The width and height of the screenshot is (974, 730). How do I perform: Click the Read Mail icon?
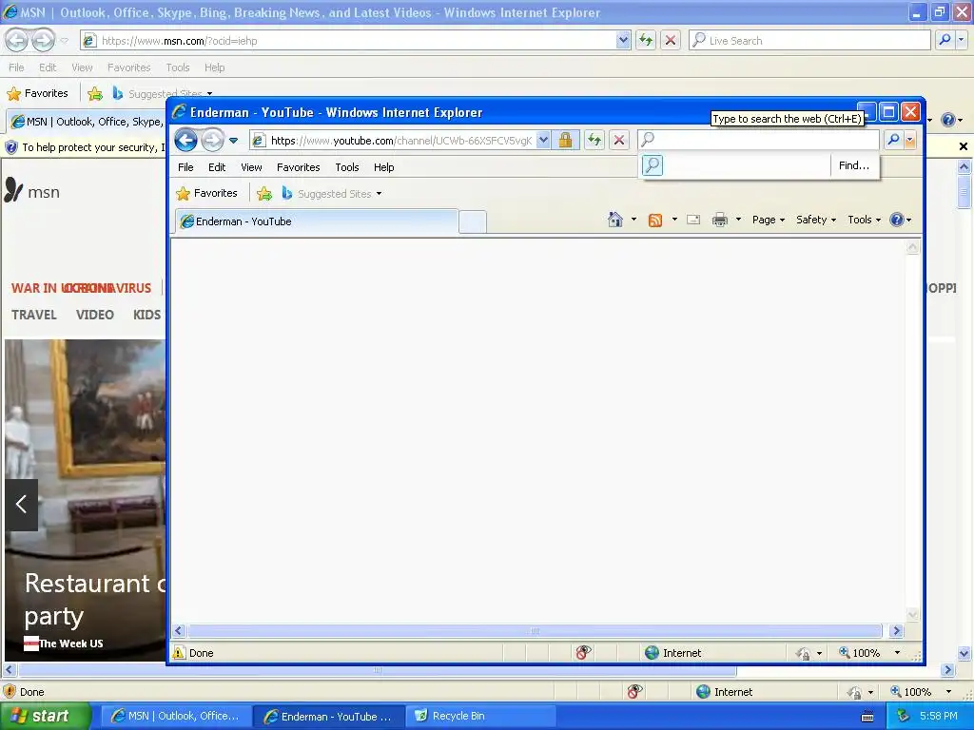(693, 220)
